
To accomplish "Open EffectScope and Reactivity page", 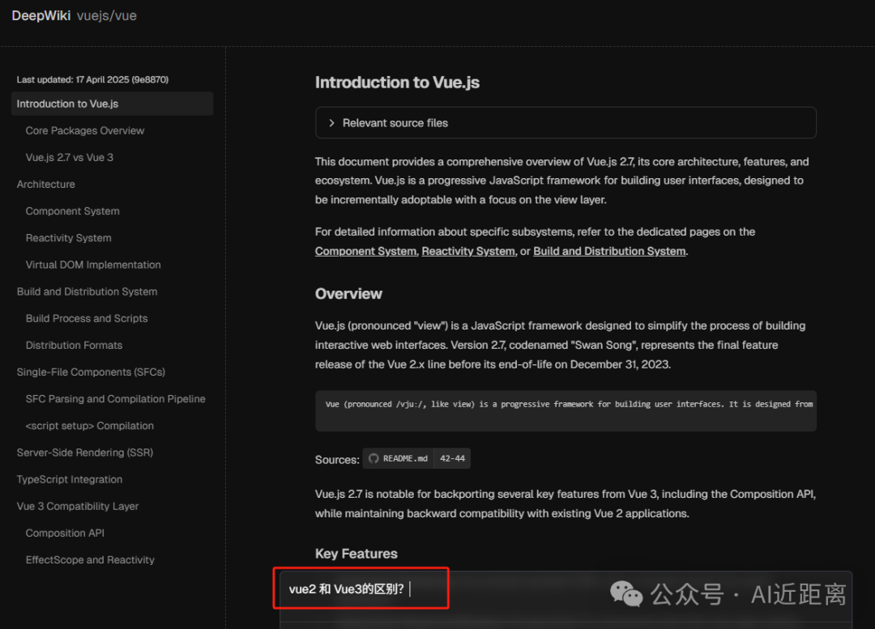I will tap(90, 559).
